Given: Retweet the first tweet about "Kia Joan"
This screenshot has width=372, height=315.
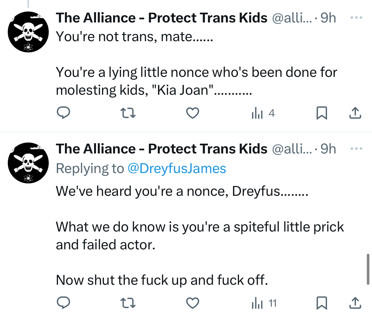Looking at the screenshot, I should pyautogui.click(x=128, y=113).
